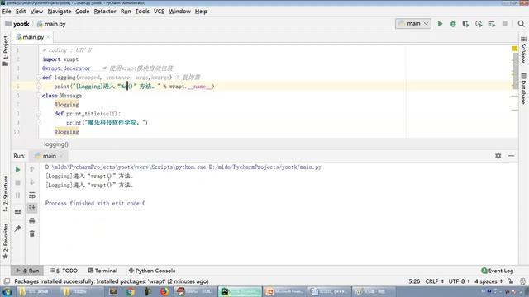
Task: Stop the process using toolbar stop icon
Action: pyautogui.click(x=505, y=24)
